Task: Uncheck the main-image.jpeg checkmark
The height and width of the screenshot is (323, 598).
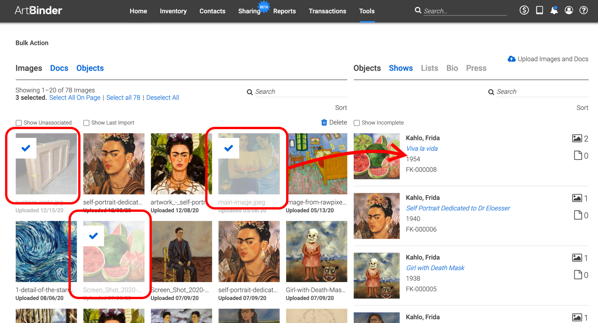Action: pos(229,148)
